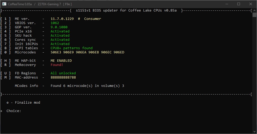Viewport: 257px width, 134px height.
Task: Click microcode entry '906EC'
Action: coord(106,52)
